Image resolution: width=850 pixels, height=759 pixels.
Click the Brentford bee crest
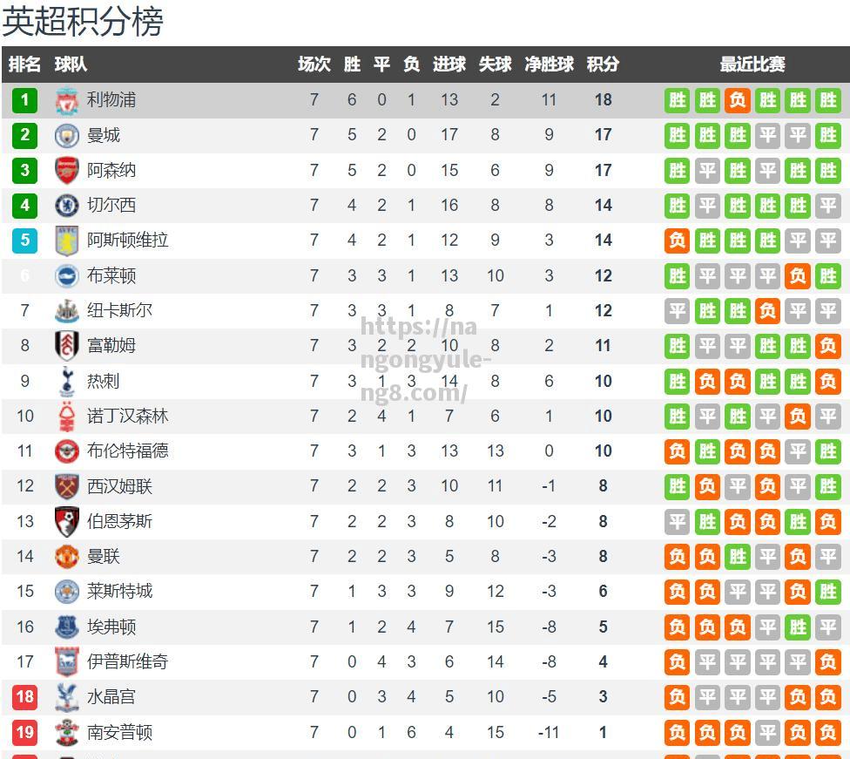pos(67,451)
